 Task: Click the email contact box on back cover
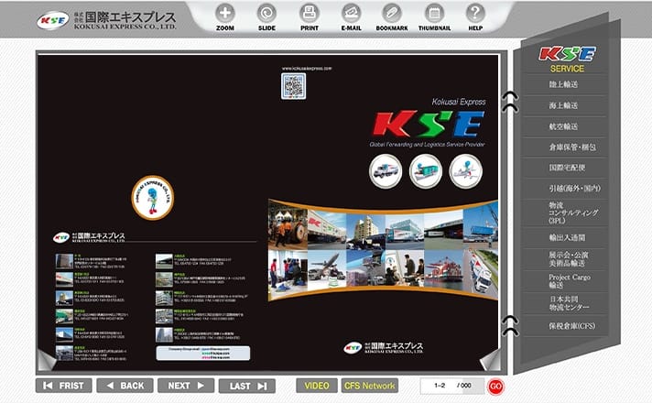pyautogui.click(x=203, y=354)
